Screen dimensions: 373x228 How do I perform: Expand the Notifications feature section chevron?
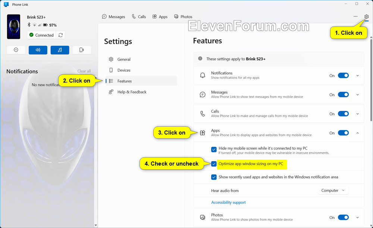point(358,76)
